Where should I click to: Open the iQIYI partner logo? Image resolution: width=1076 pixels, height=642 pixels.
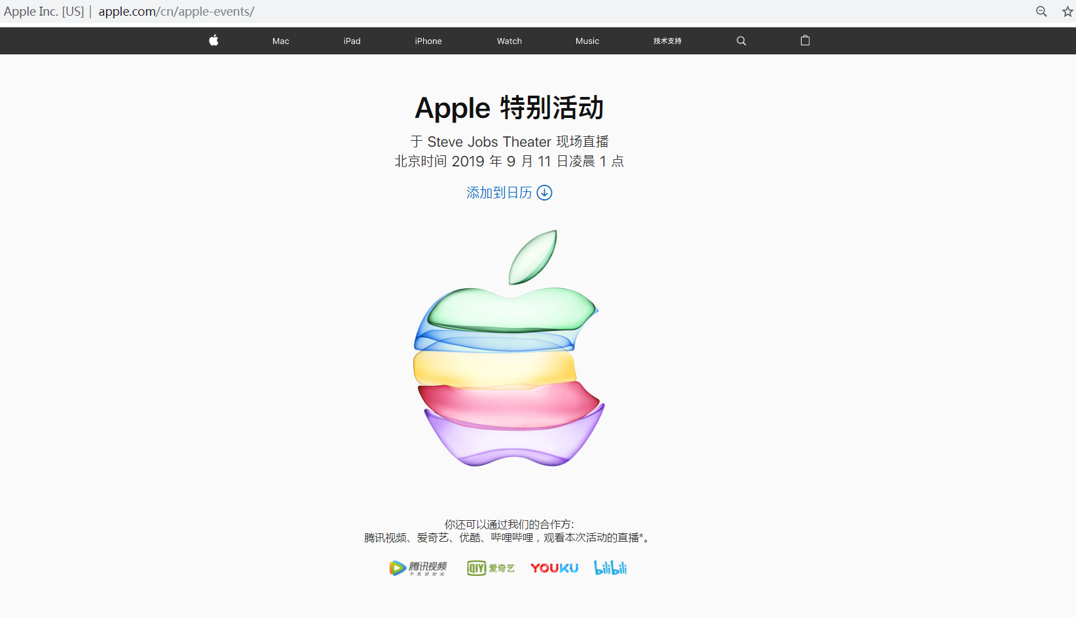491,568
